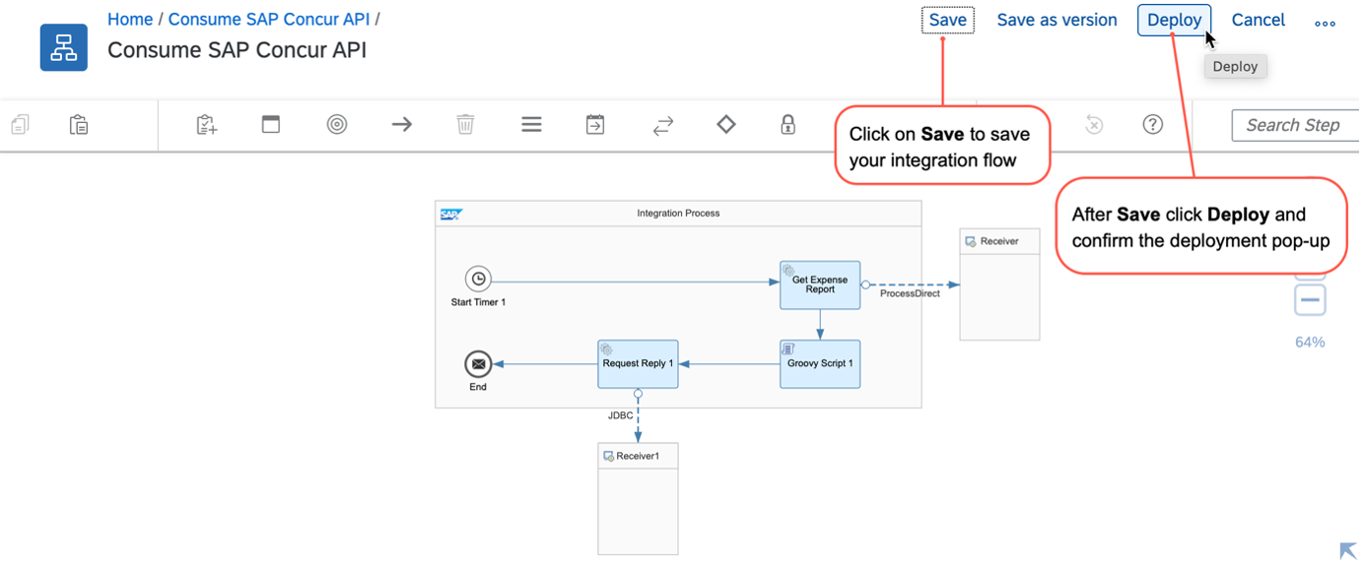Click the Deploy button
The height and width of the screenshot is (565, 1364).
1174,20
